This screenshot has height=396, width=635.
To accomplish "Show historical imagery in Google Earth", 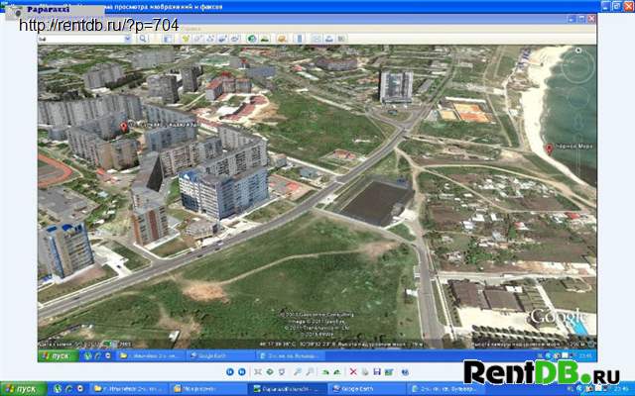I will click(251, 39).
